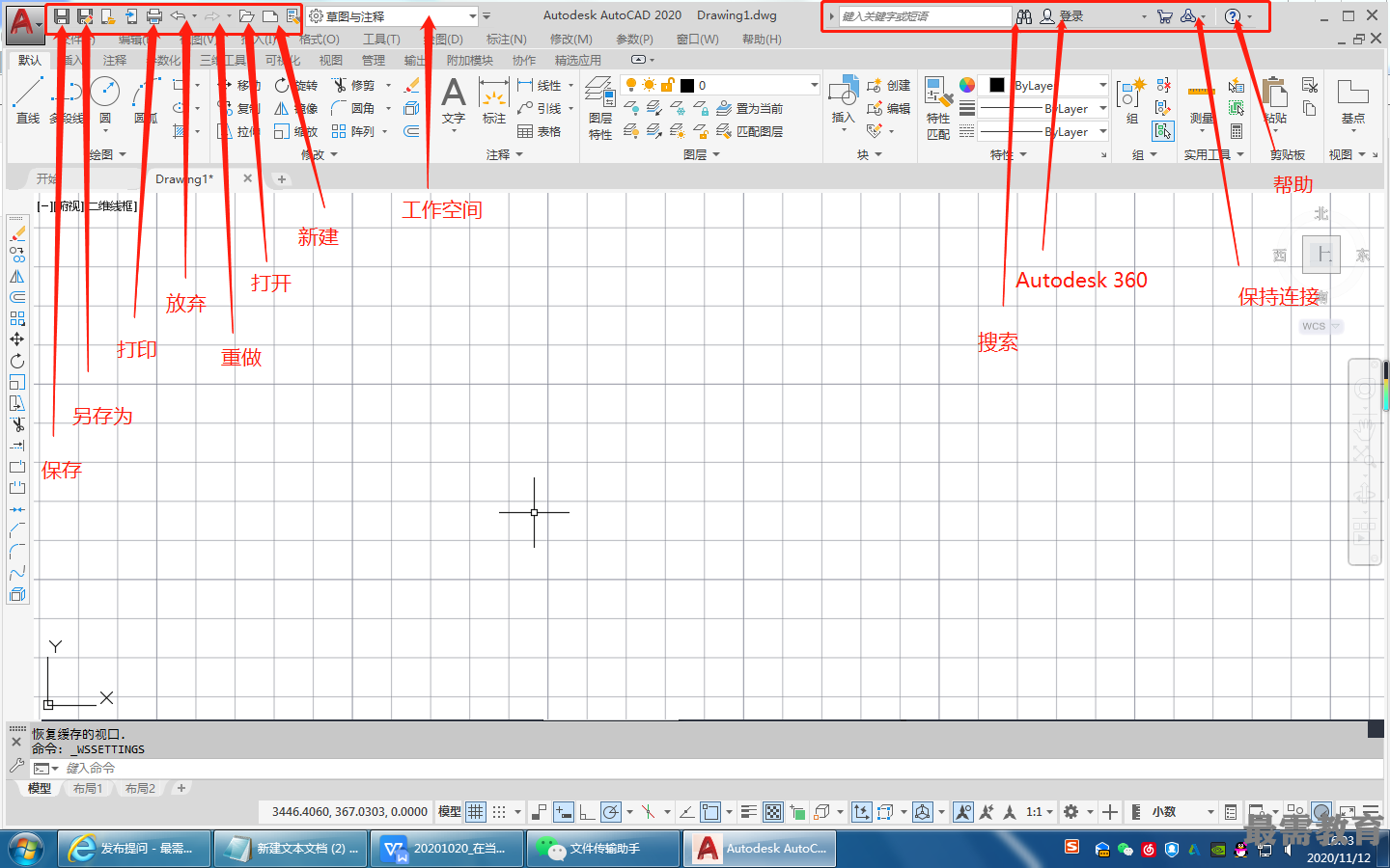Toggle dynamic input in the status bar
Image resolution: width=1390 pixels, height=868 pixels.
point(564,812)
